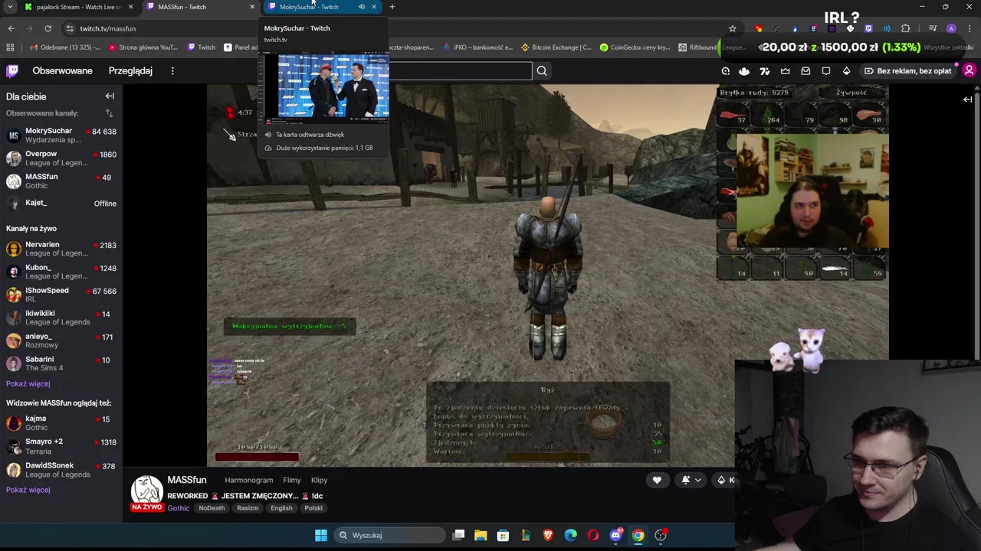This screenshot has height=551, width=981.
Task: Open Discord from the taskbar
Action: pos(615,535)
